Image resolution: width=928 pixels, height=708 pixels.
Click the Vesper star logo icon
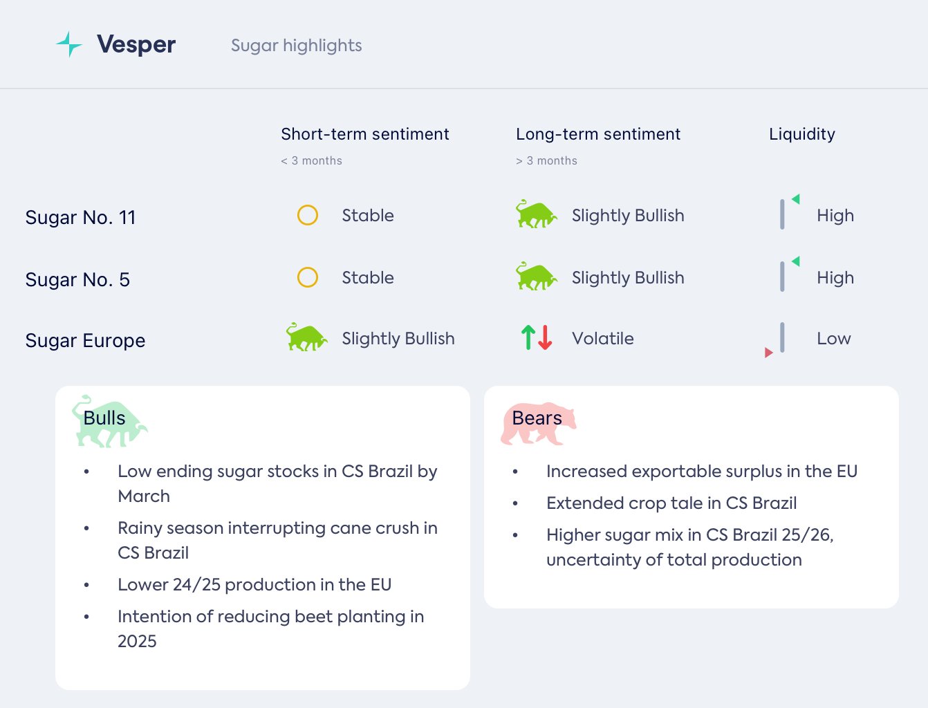click(68, 44)
